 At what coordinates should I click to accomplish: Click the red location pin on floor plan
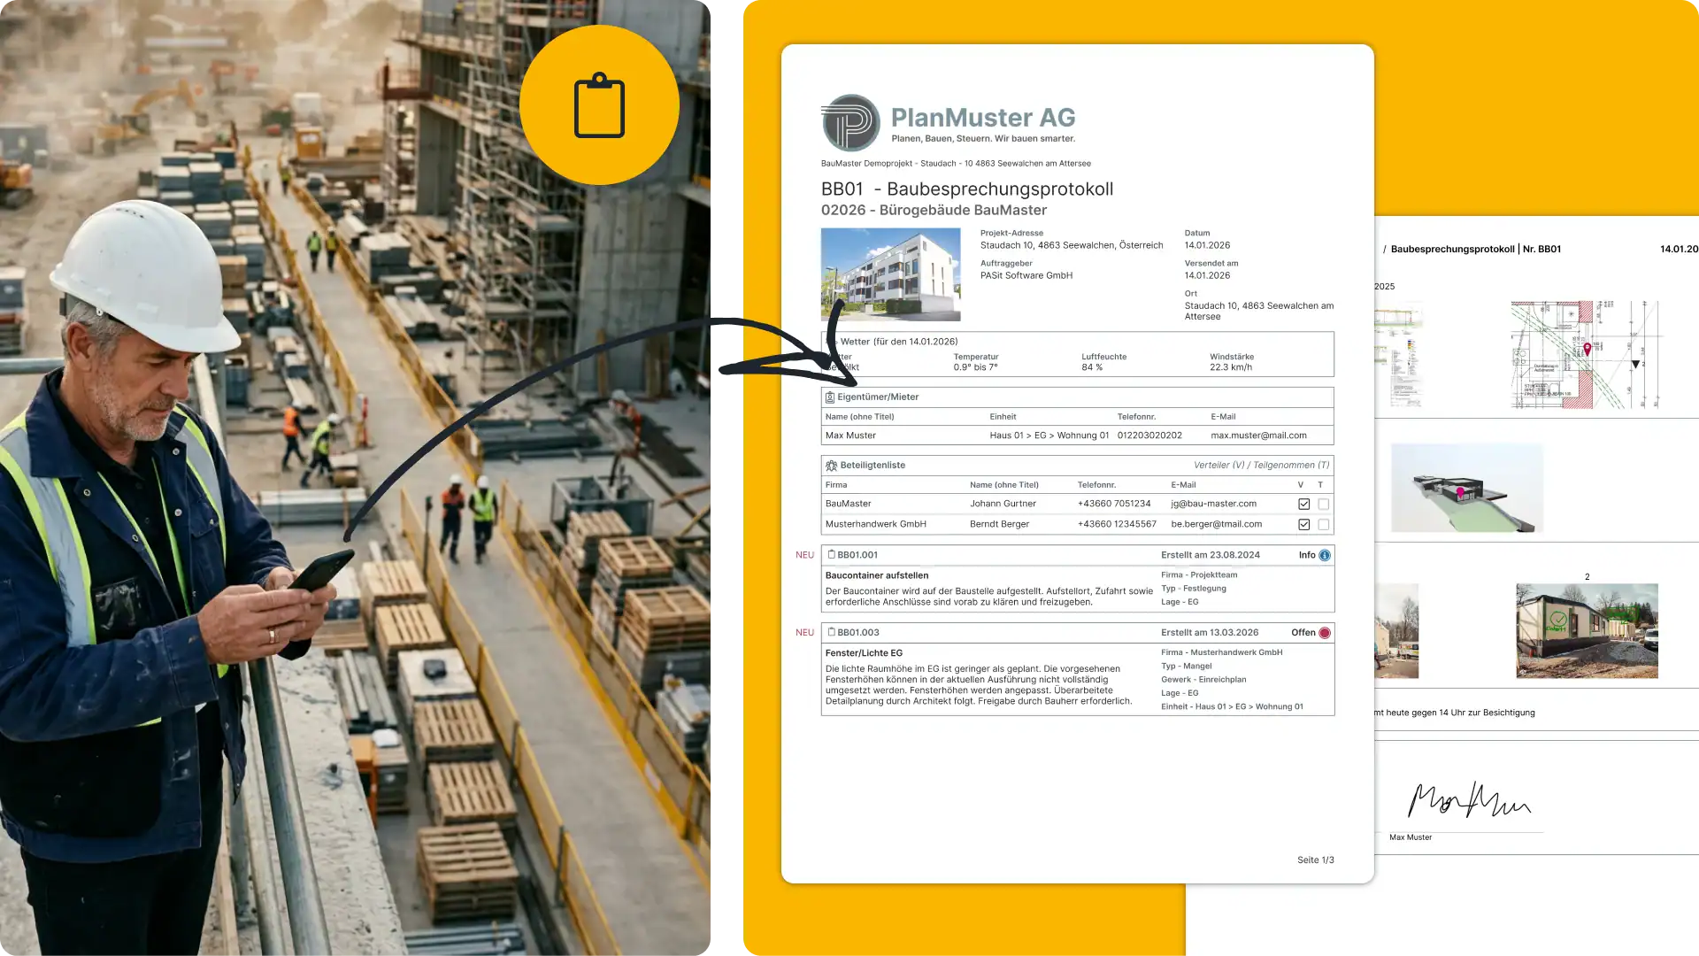1588,349
